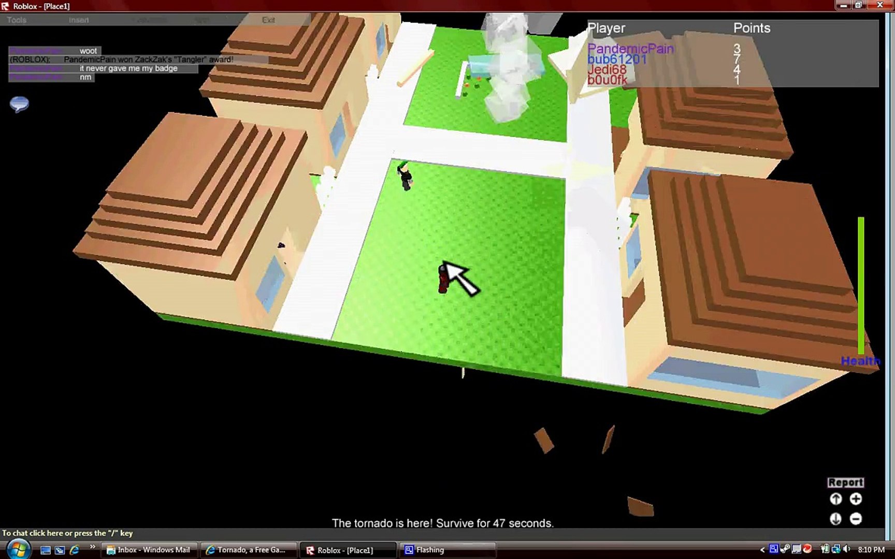Click the Report button

(845, 482)
